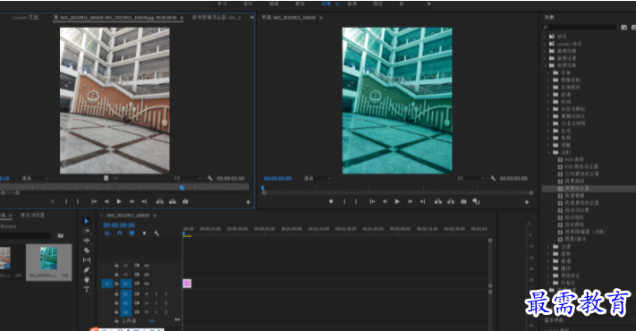The image size is (636, 331).
Task: Collapse the 过时 obsolete effects folder
Action: [x=549, y=152]
